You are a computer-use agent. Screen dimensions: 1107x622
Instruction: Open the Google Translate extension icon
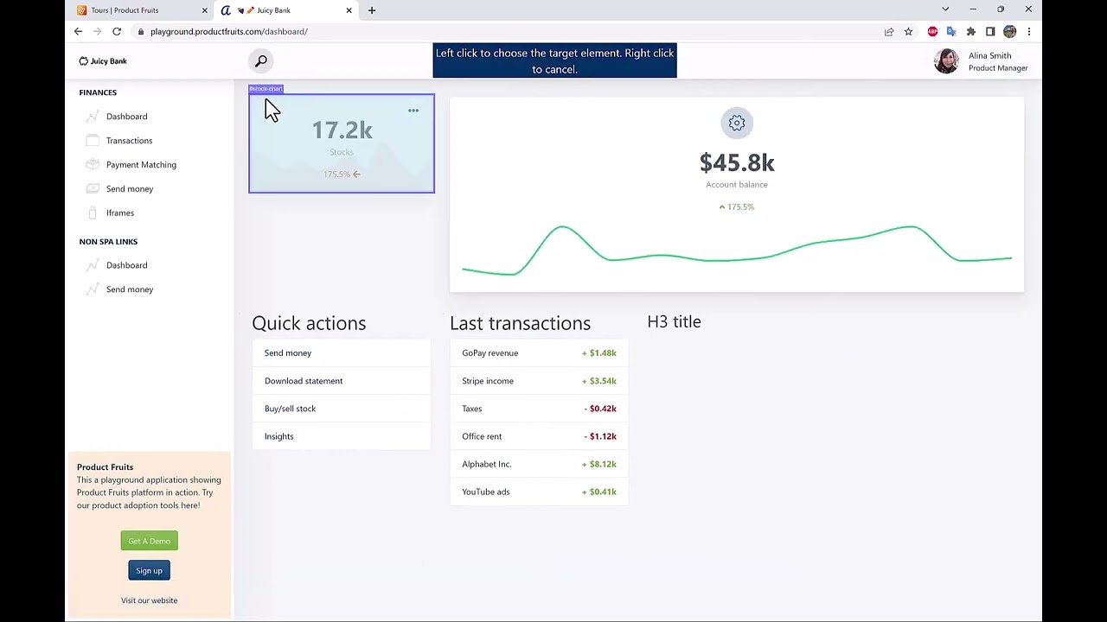tap(951, 32)
